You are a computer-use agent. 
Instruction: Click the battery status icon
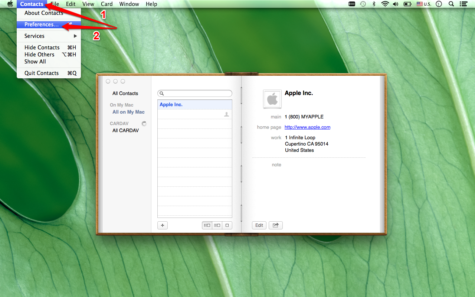[407, 4]
